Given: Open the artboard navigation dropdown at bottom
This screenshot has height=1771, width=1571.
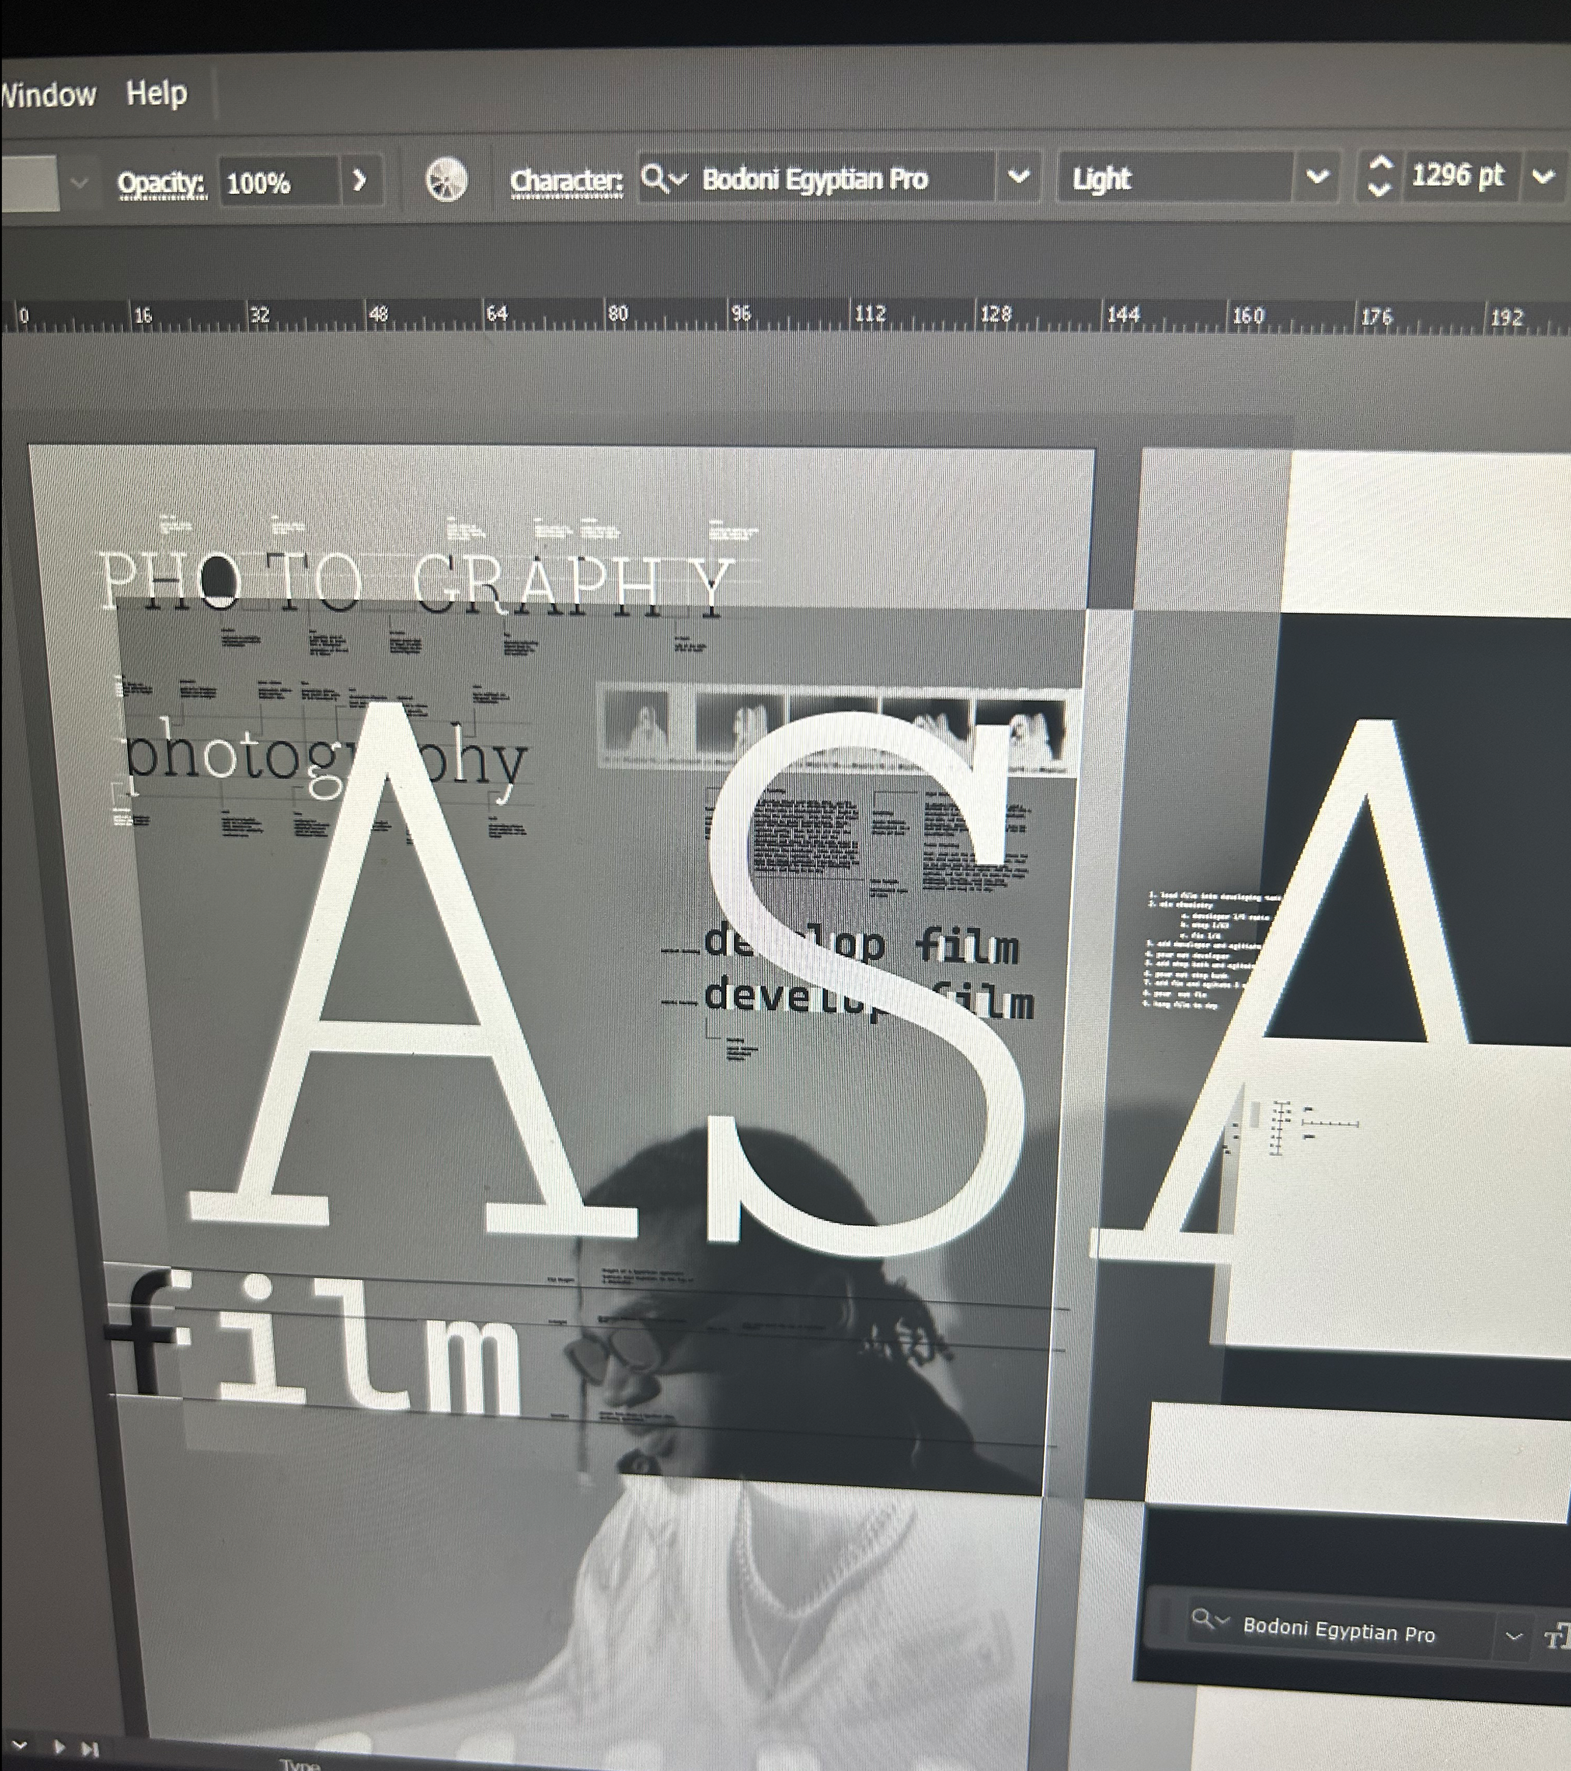Looking at the screenshot, I should click(x=19, y=1744).
